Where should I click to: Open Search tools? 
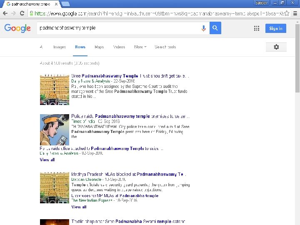click(x=165, y=47)
